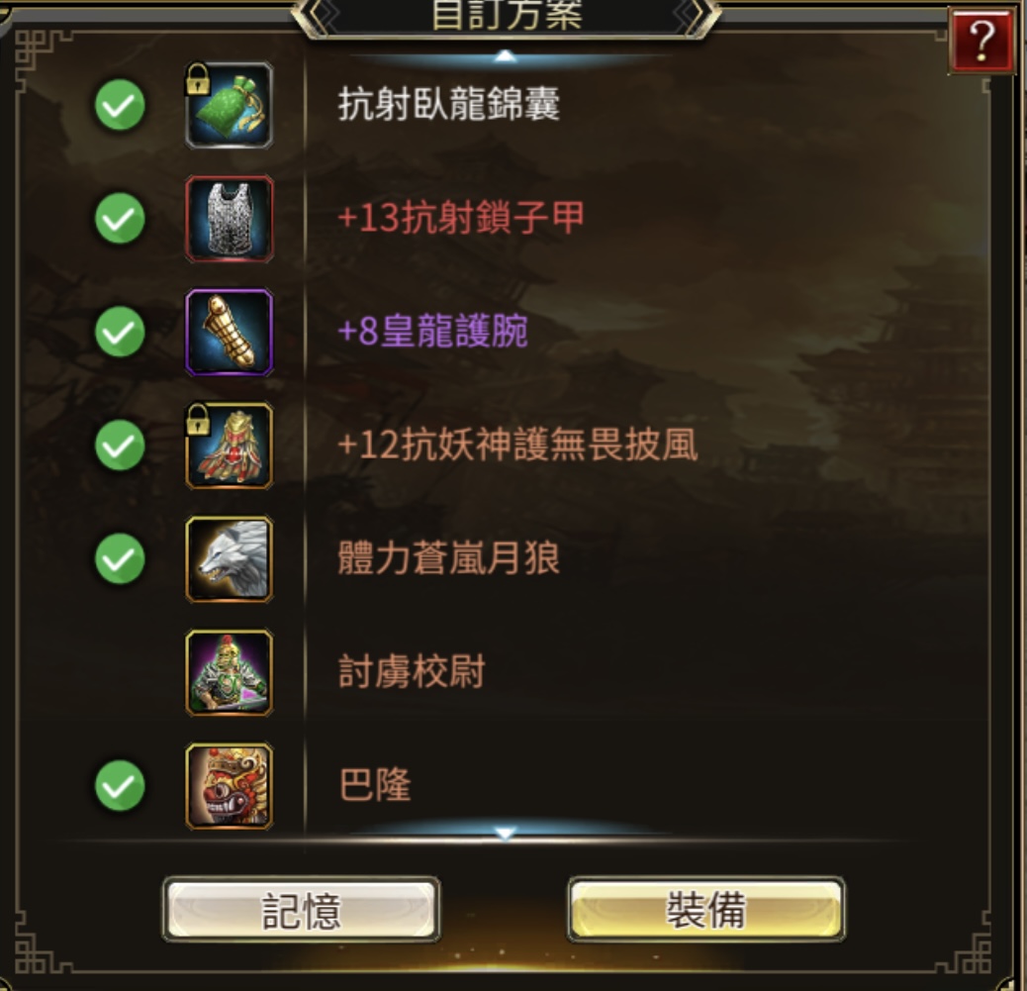The height and width of the screenshot is (991, 1027).
Task: Uncheck the 體力蒼嵐月狼 checkmark
Action: coord(120,559)
